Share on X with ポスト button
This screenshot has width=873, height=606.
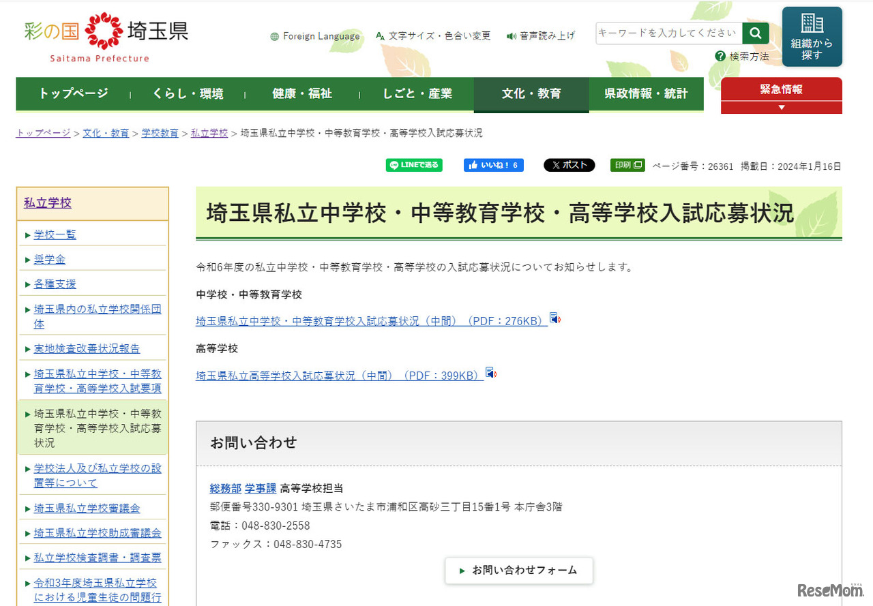click(569, 165)
